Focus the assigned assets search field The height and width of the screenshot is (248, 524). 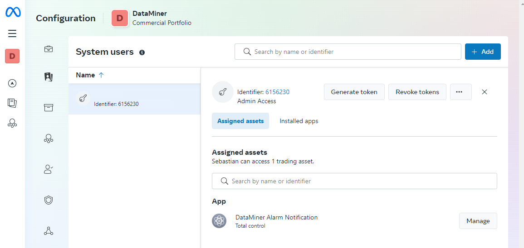pos(355,181)
